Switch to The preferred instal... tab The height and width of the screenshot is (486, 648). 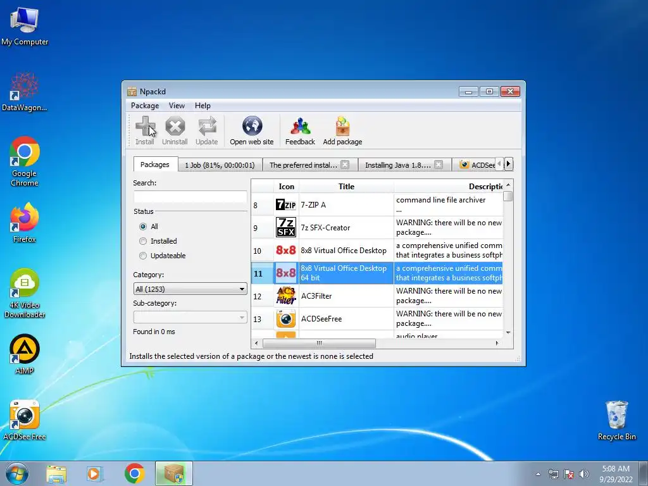point(310,165)
